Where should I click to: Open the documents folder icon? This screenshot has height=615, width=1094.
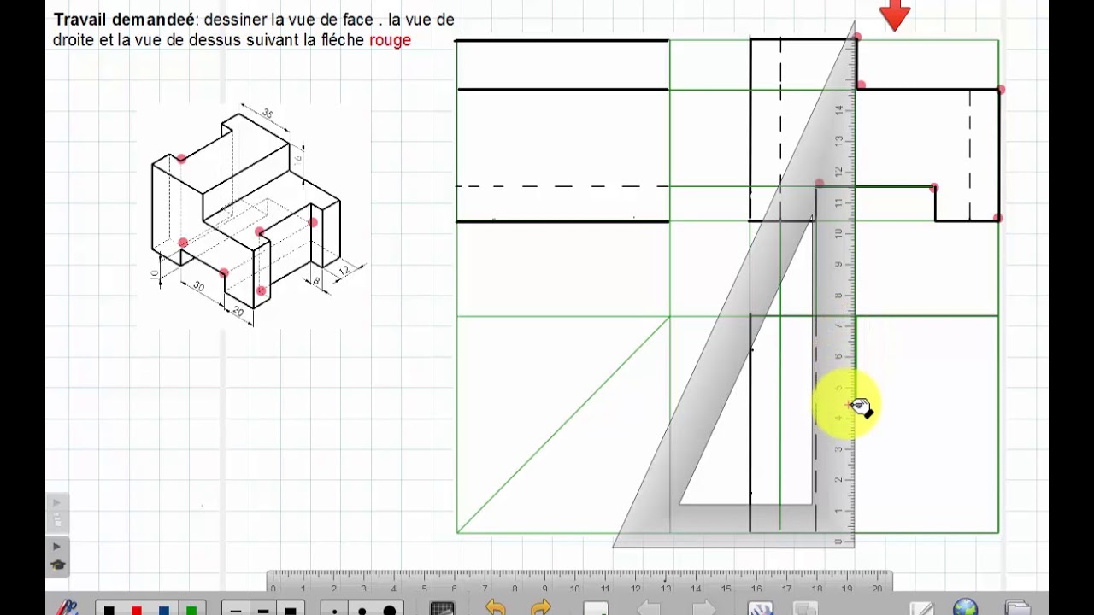(x=1017, y=608)
